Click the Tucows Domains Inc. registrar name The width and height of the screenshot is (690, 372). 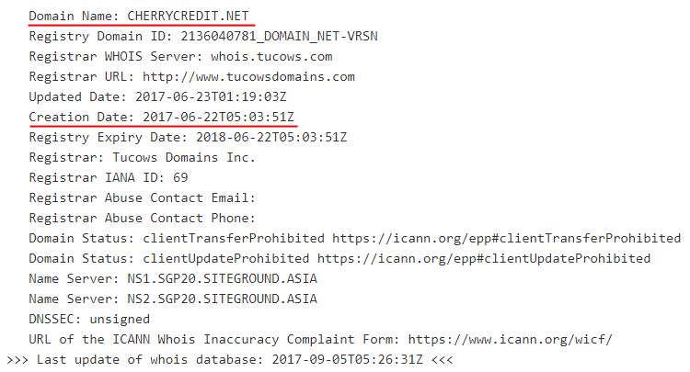(x=184, y=158)
